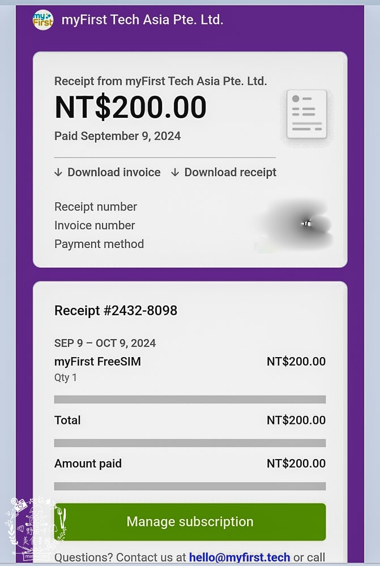Click the Invoice number label

pos(95,225)
